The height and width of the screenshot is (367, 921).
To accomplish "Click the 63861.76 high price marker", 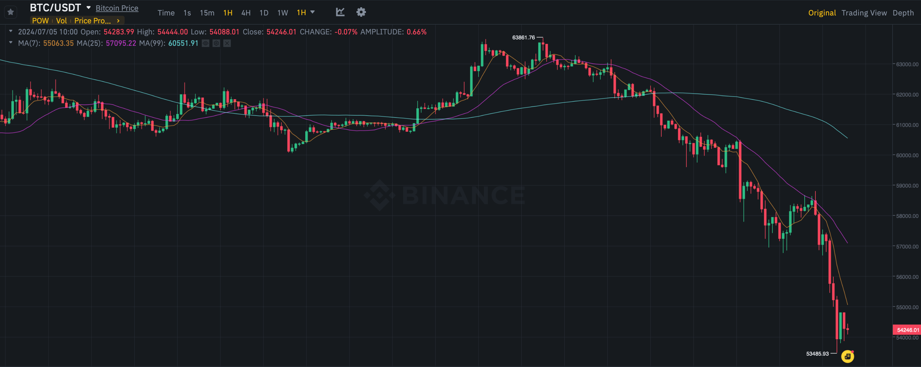I will pyautogui.click(x=523, y=38).
